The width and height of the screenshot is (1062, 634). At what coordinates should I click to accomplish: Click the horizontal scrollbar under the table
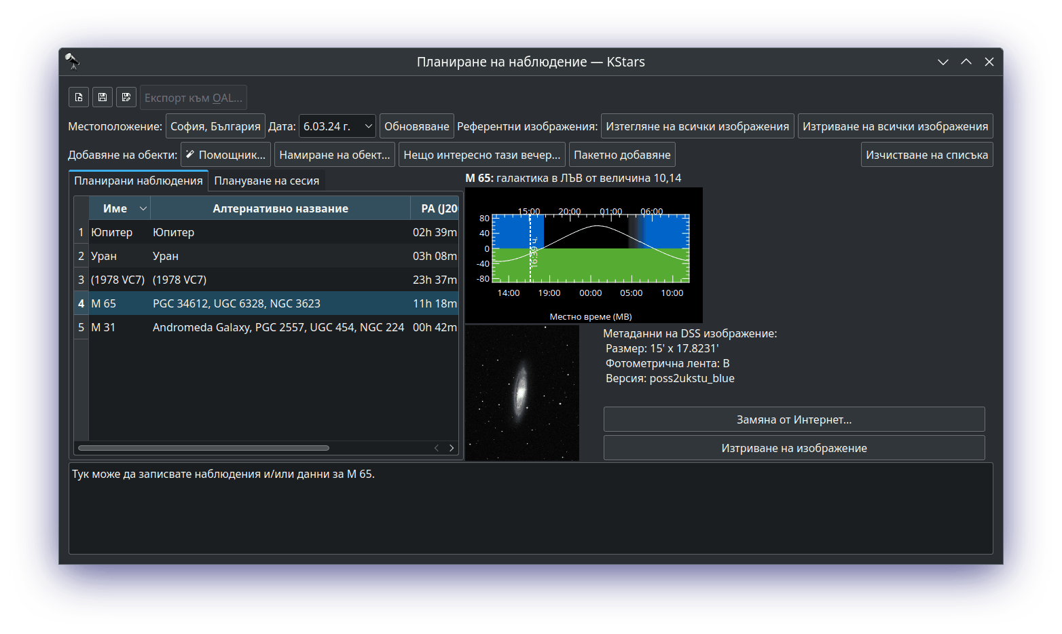pyautogui.click(x=204, y=448)
